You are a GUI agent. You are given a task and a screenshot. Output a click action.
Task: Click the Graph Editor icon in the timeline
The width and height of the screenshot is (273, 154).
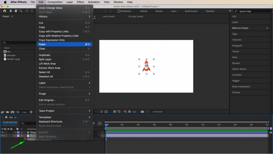pyautogui.click(x=100, y=123)
